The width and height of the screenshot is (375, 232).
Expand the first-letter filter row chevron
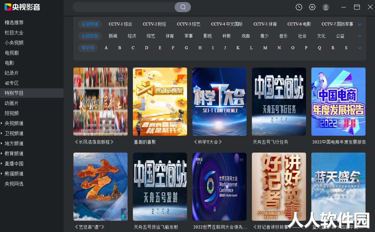tap(360, 48)
